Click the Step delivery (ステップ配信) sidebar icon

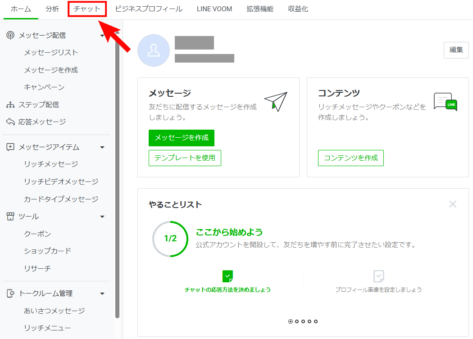(x=10, y=105)
